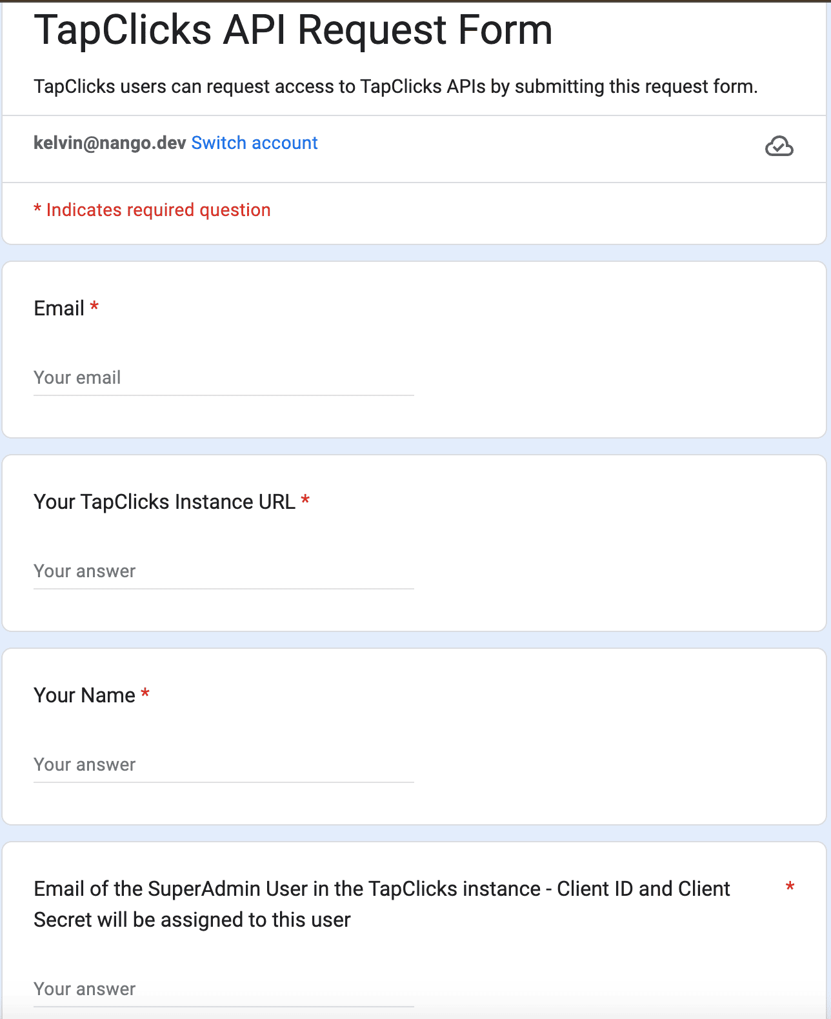Screen dimensions: 831x1019
Task: Click the cloud draft-saved status icon
Action: point(779,146)
